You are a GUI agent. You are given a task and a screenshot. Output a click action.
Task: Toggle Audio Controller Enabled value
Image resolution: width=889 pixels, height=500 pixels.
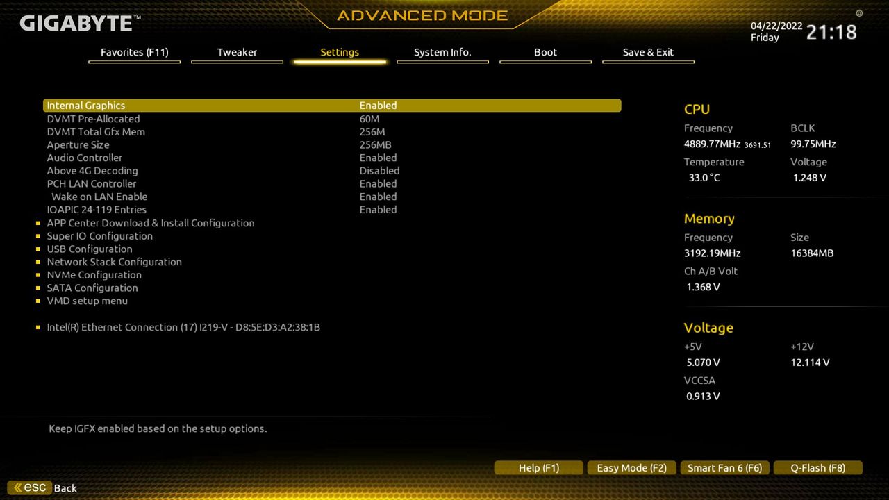point(378,158)
